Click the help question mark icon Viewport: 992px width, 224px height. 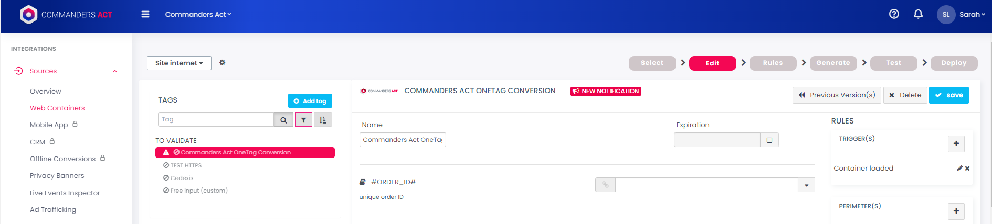(894, 14)
